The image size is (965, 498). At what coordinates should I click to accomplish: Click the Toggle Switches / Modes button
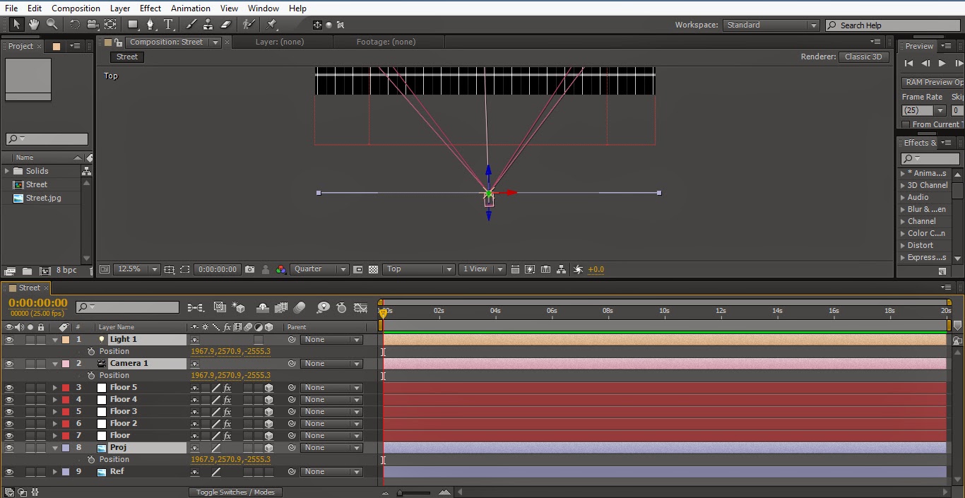pyautogui.click(x=235, y=492)
